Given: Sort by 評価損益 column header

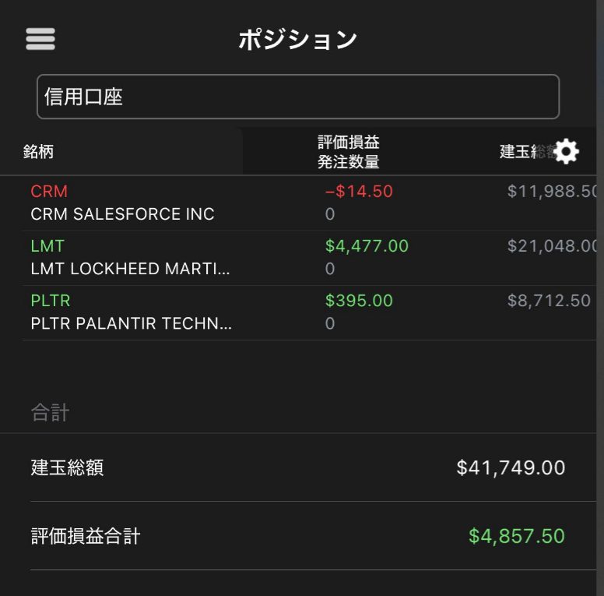Looking at the screenshot, I should point(349,143).
